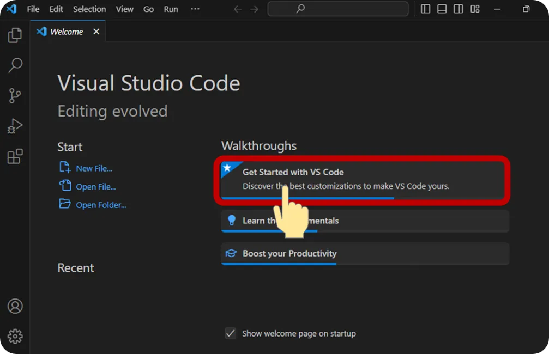Toggle the bottom Panel layout icon

(x=442, y=9)
